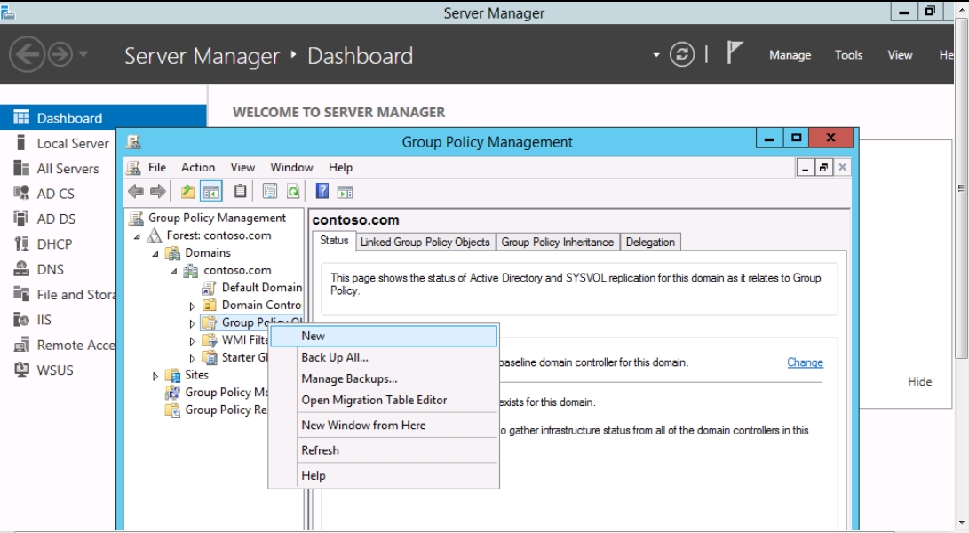
Task: Click the Back arrow in Group Policy Management toolbar
Action: click(135, 191)
